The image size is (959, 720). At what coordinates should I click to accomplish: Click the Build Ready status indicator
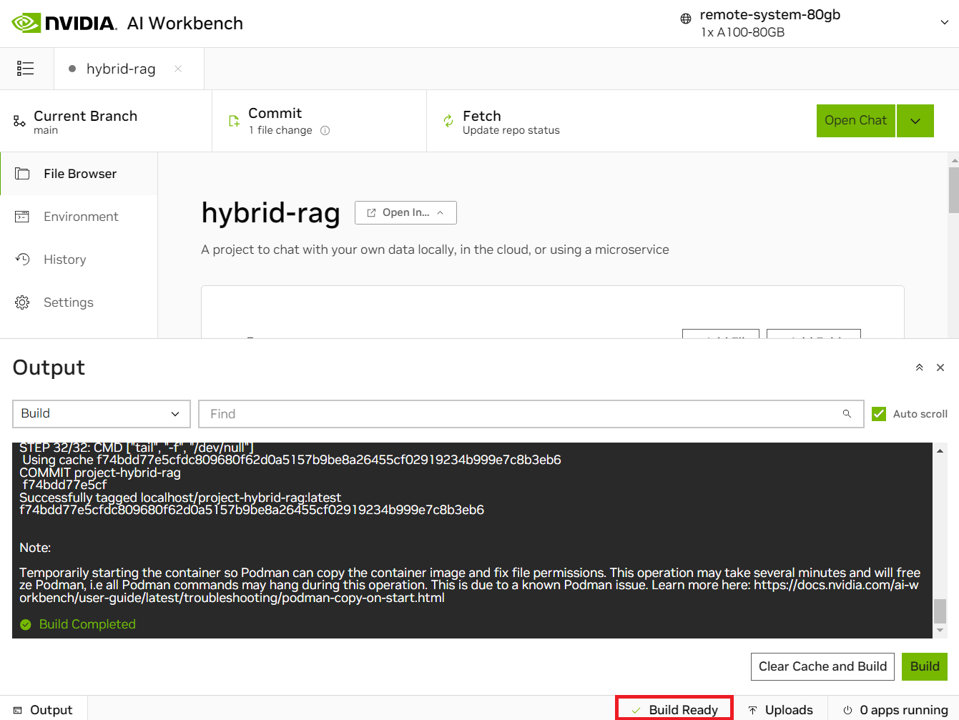674,710
